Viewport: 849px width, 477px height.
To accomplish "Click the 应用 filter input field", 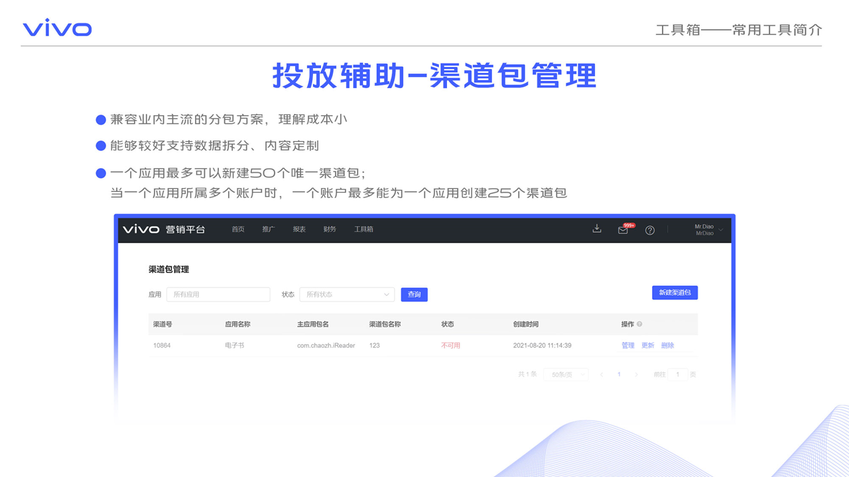I will (218, 294).
